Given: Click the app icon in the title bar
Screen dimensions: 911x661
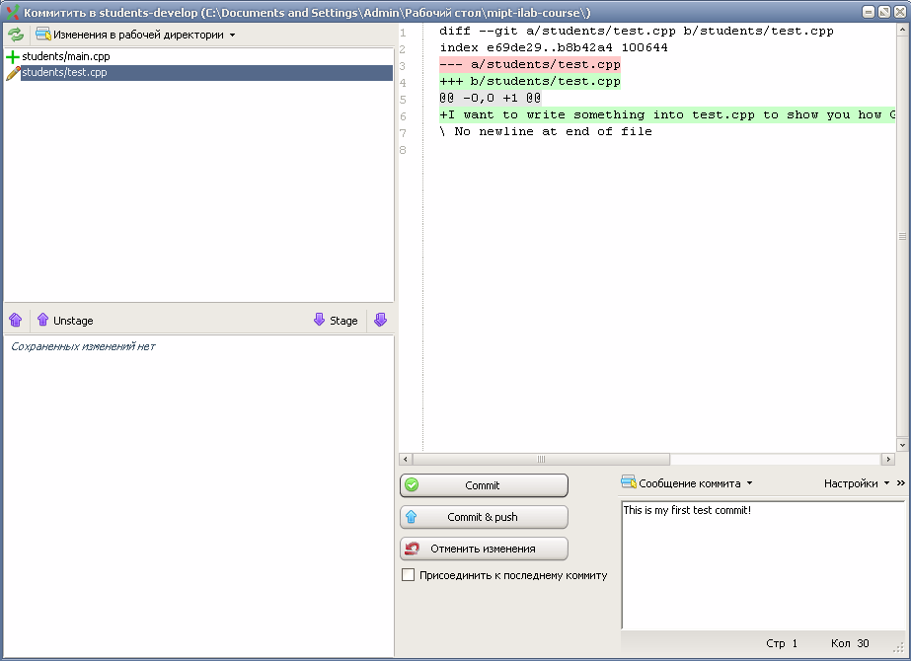Looking at the screenshot, I should 13,12.
